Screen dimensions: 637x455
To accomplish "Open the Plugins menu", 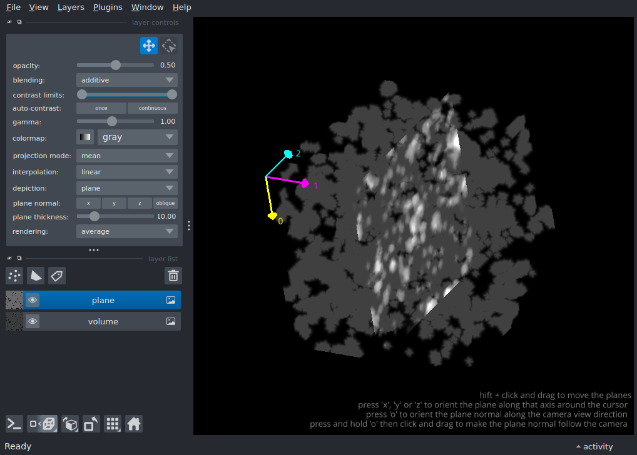I will tap(107, 7).
